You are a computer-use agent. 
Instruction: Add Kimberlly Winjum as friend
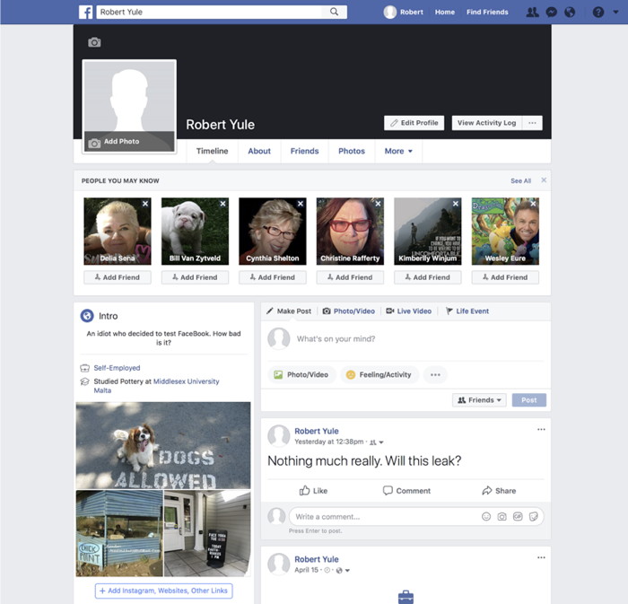click(428, 277)
